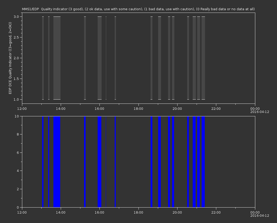Viewport: 277px width, 223px height.
Task: Click the MMS1/EDP Quality indicator plot title
Action: click(138, 9)
